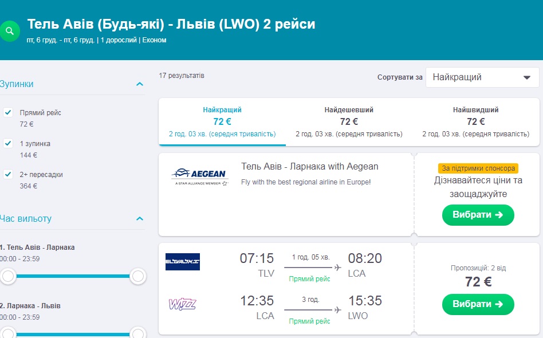Screen dimensions: 543x338
Task: Click left handle of Тель Авів - Ларнака slider
Action: [x=8, y=277]
